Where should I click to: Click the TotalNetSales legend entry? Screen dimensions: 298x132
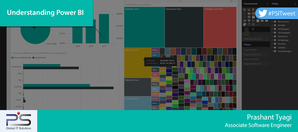click(x=39, y=58)
